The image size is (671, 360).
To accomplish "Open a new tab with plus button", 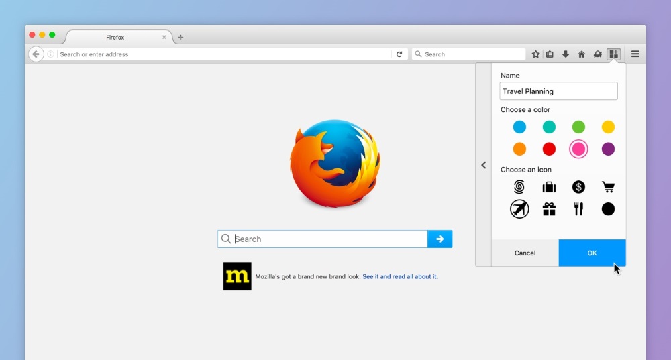I will coord(180,38).
